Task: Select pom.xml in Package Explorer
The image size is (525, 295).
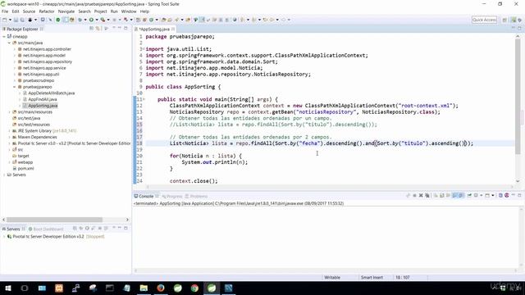Action: pos(23,169)
